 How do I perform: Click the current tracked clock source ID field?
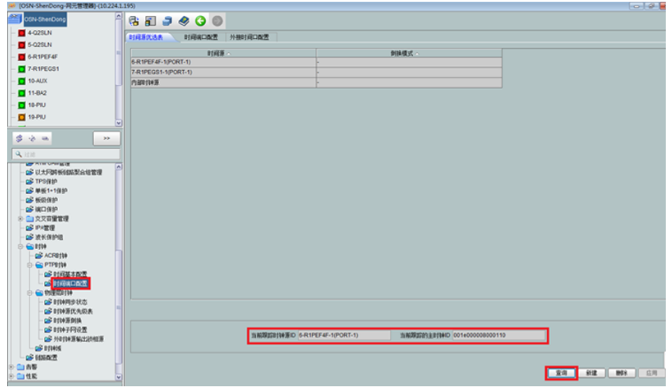coord(344,336)
